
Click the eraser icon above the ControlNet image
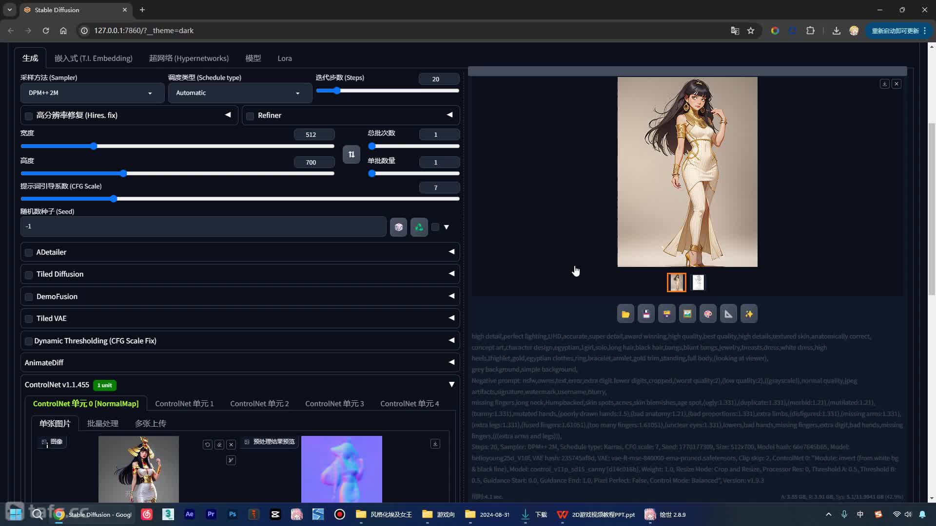click(x=219, y=445)
